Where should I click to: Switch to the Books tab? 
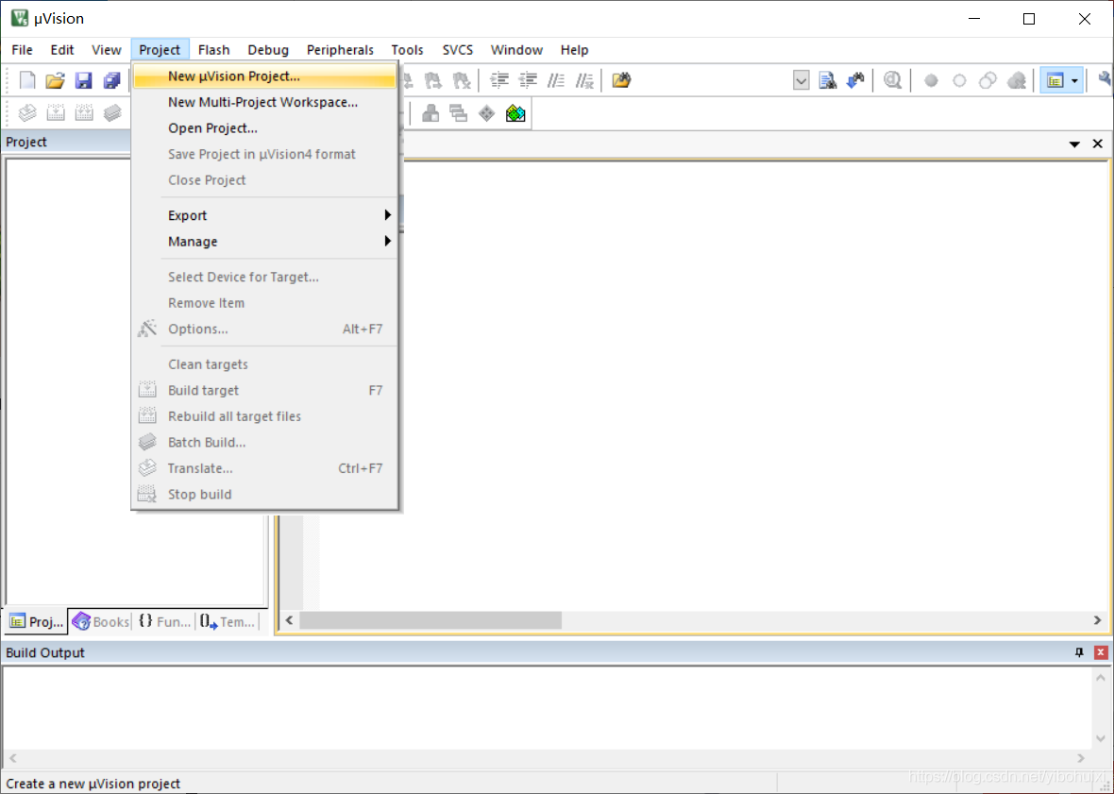pos(101,621)
